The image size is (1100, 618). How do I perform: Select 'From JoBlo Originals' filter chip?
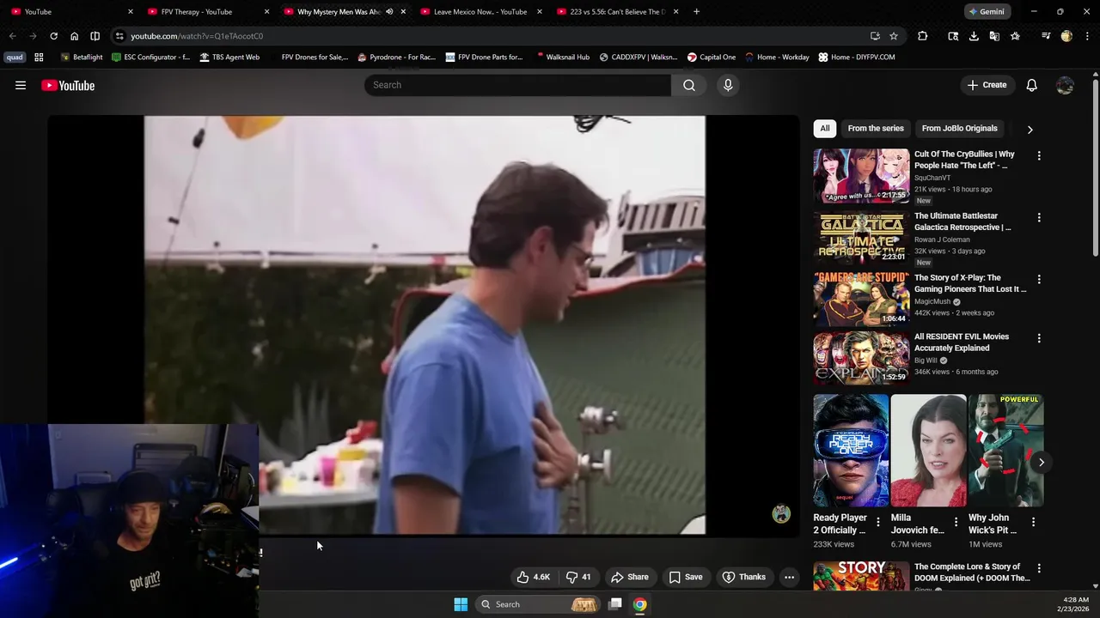pos(959,129)
